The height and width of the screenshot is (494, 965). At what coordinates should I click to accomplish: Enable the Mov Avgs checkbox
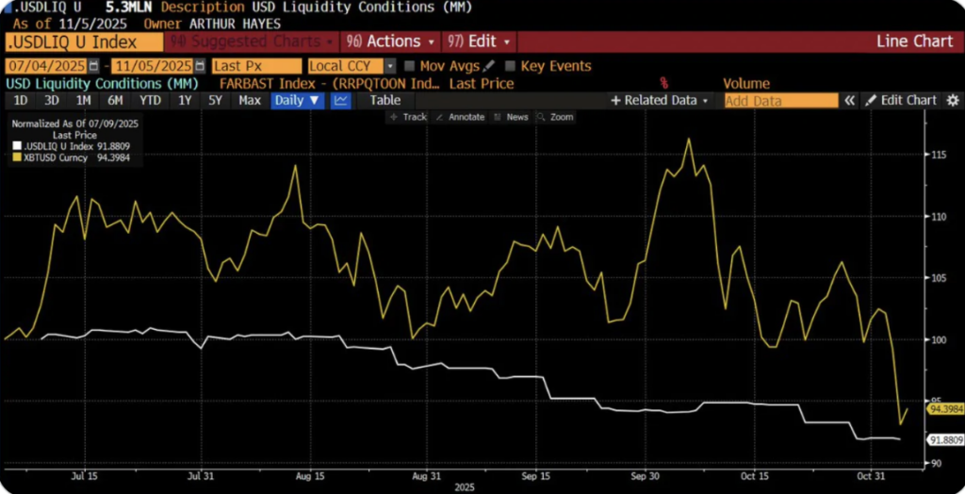pos(410,66)
